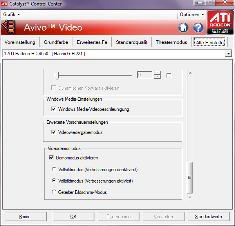Click the ATI icon in title bar
Image resolution: width=235 pixels, height=226 pixels.
point(4,4)
